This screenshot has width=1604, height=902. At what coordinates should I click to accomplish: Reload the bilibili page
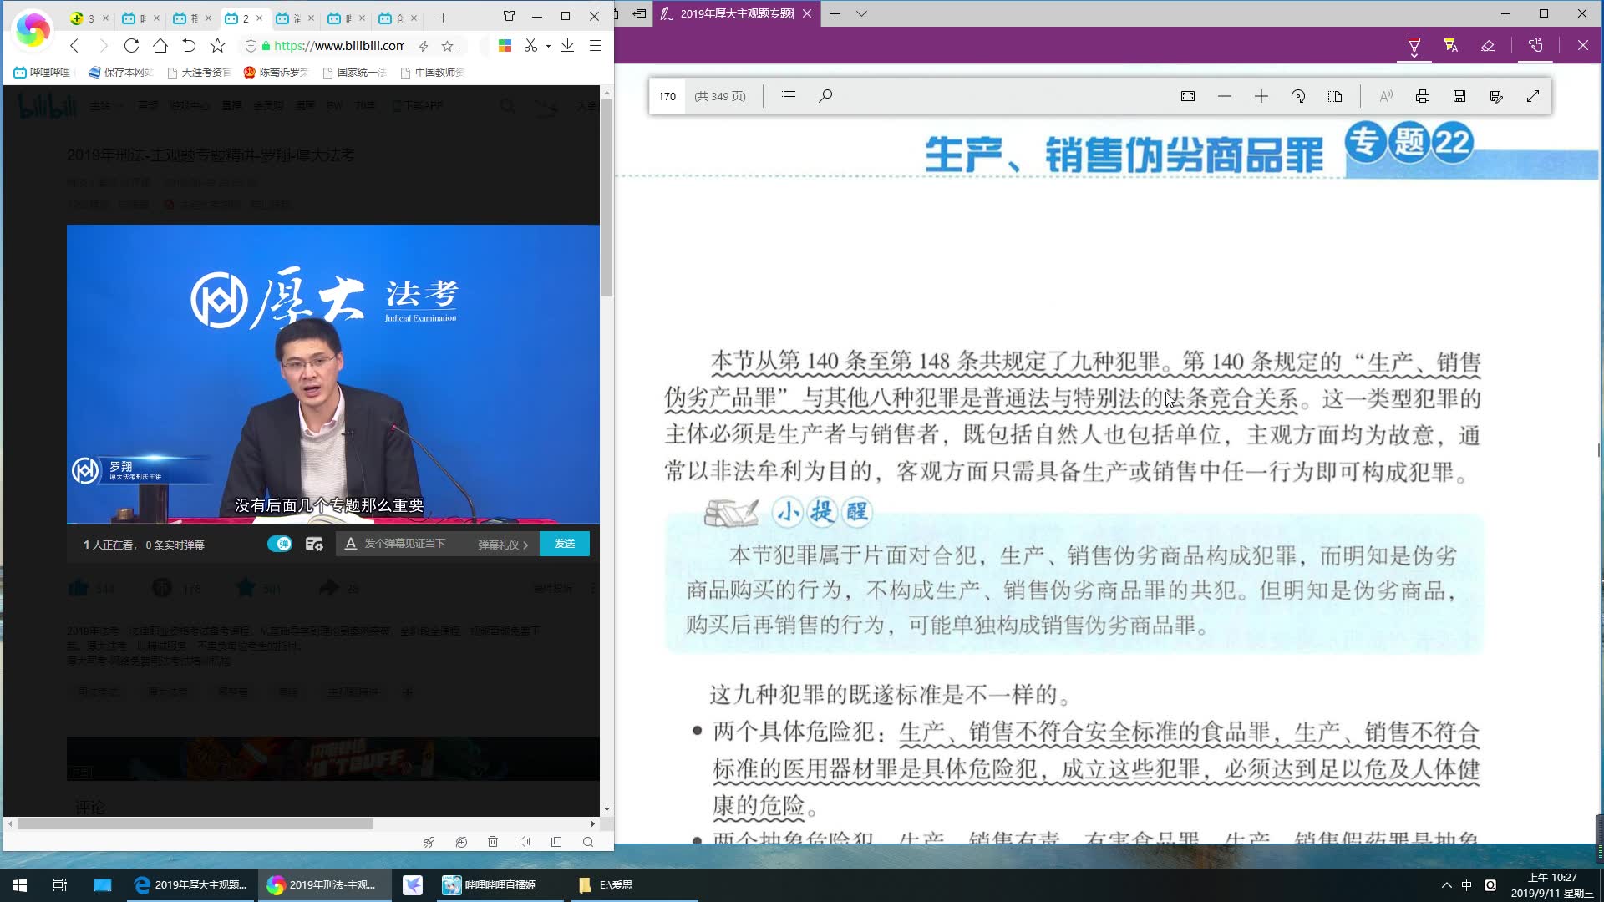tap(131, 46)
